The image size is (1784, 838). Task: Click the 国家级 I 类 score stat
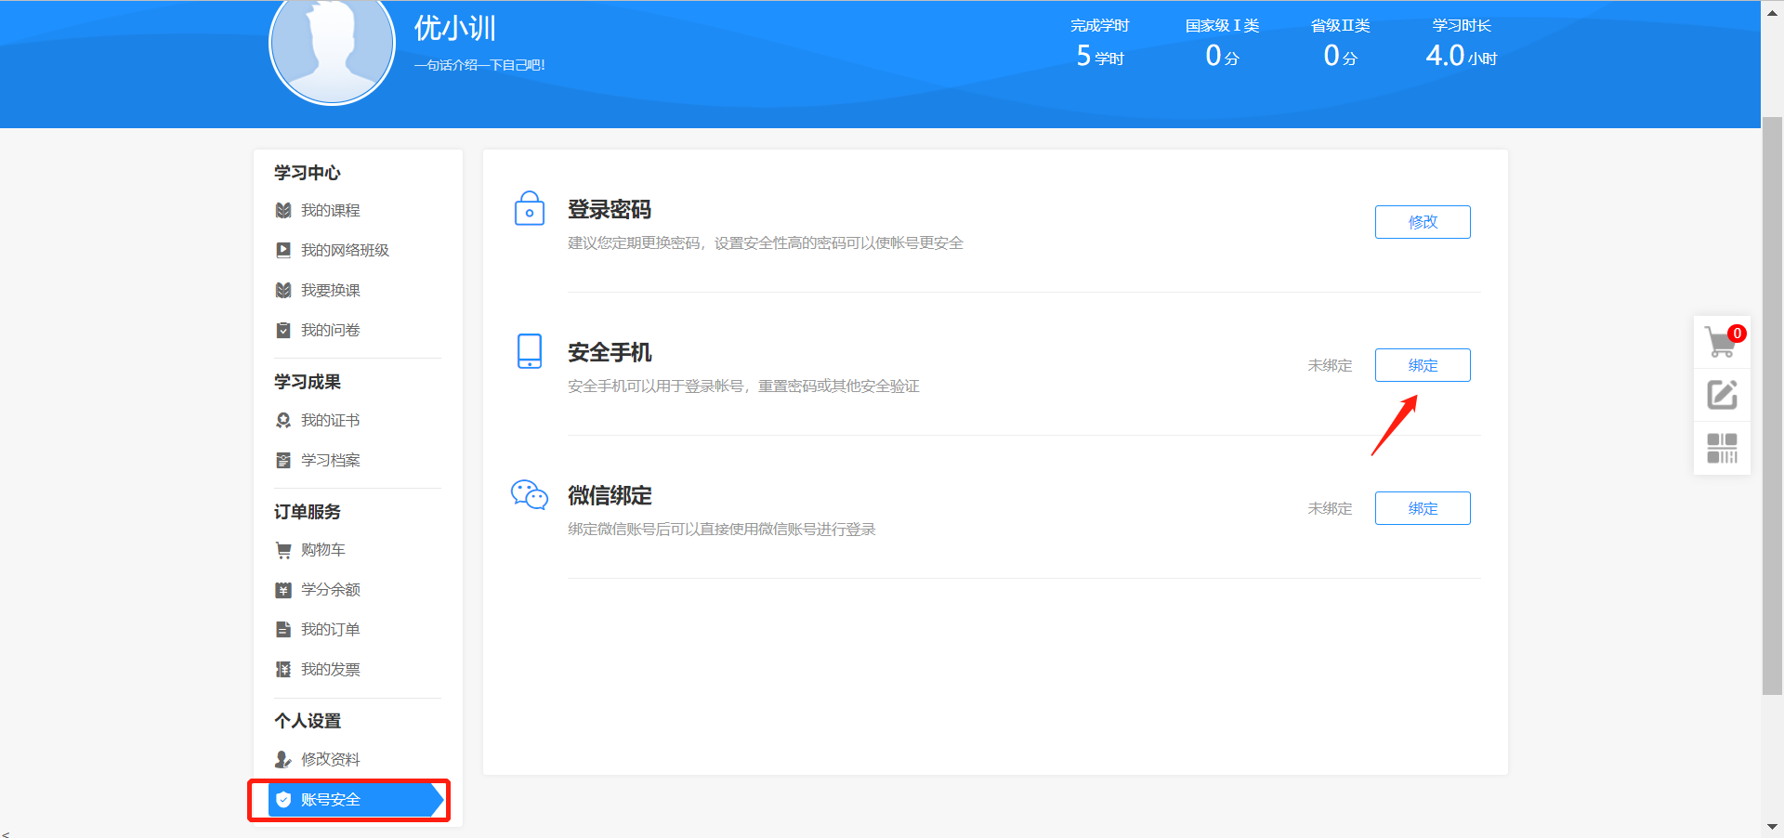(x=1222, y=44)
